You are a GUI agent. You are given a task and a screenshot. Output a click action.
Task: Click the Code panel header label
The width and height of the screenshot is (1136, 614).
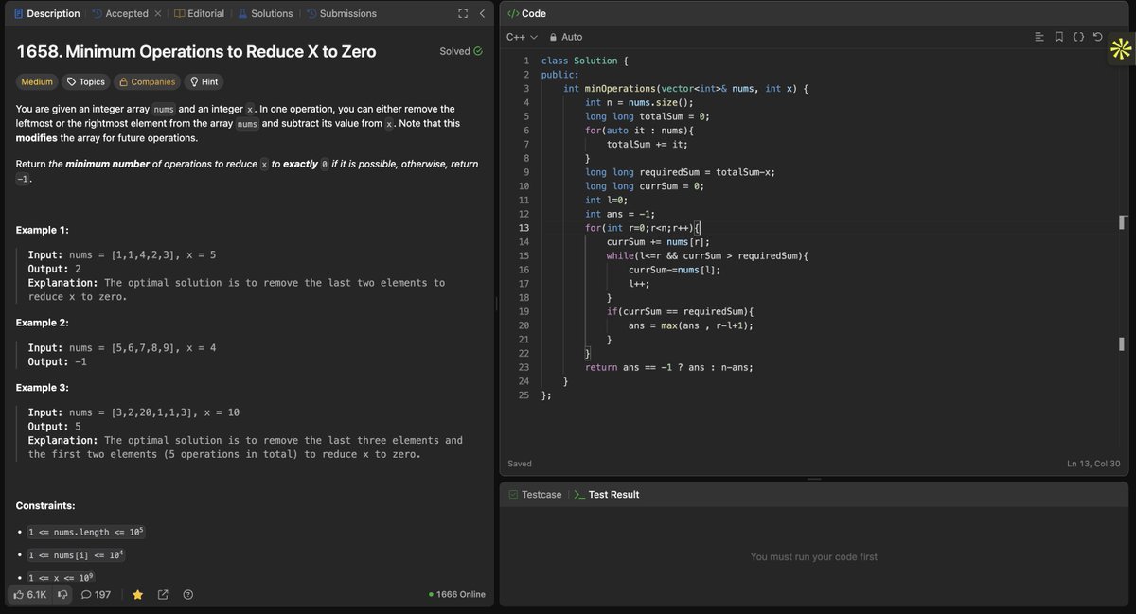tap(527, 13)
